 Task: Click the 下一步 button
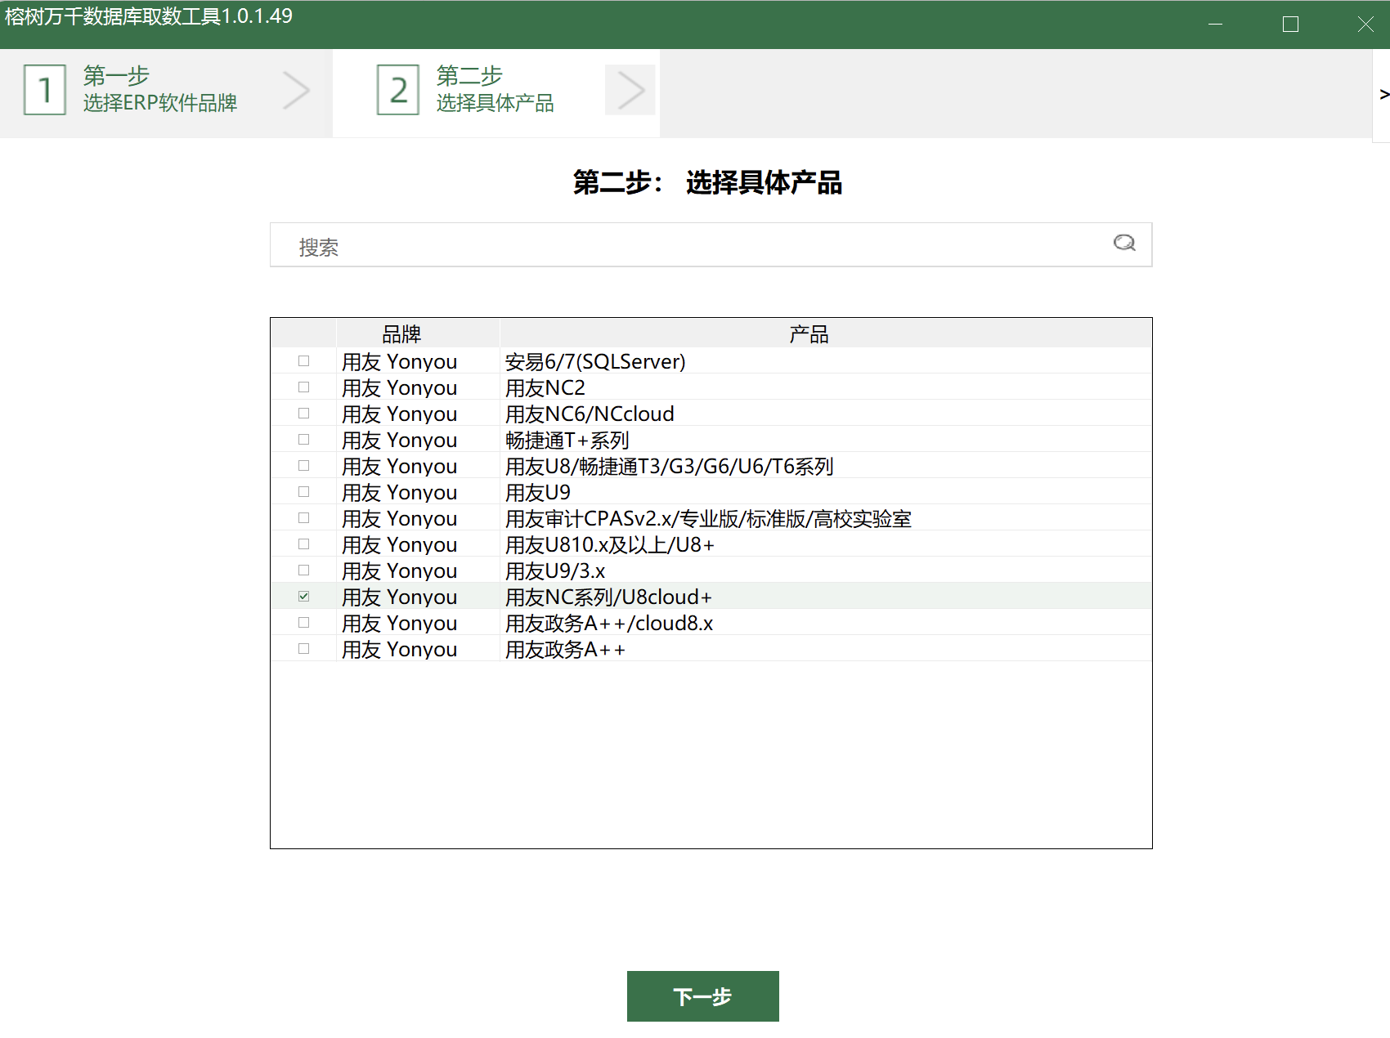point(703,996)
